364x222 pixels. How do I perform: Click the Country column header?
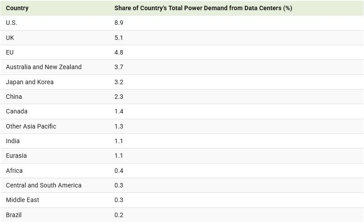coord(17,8)
